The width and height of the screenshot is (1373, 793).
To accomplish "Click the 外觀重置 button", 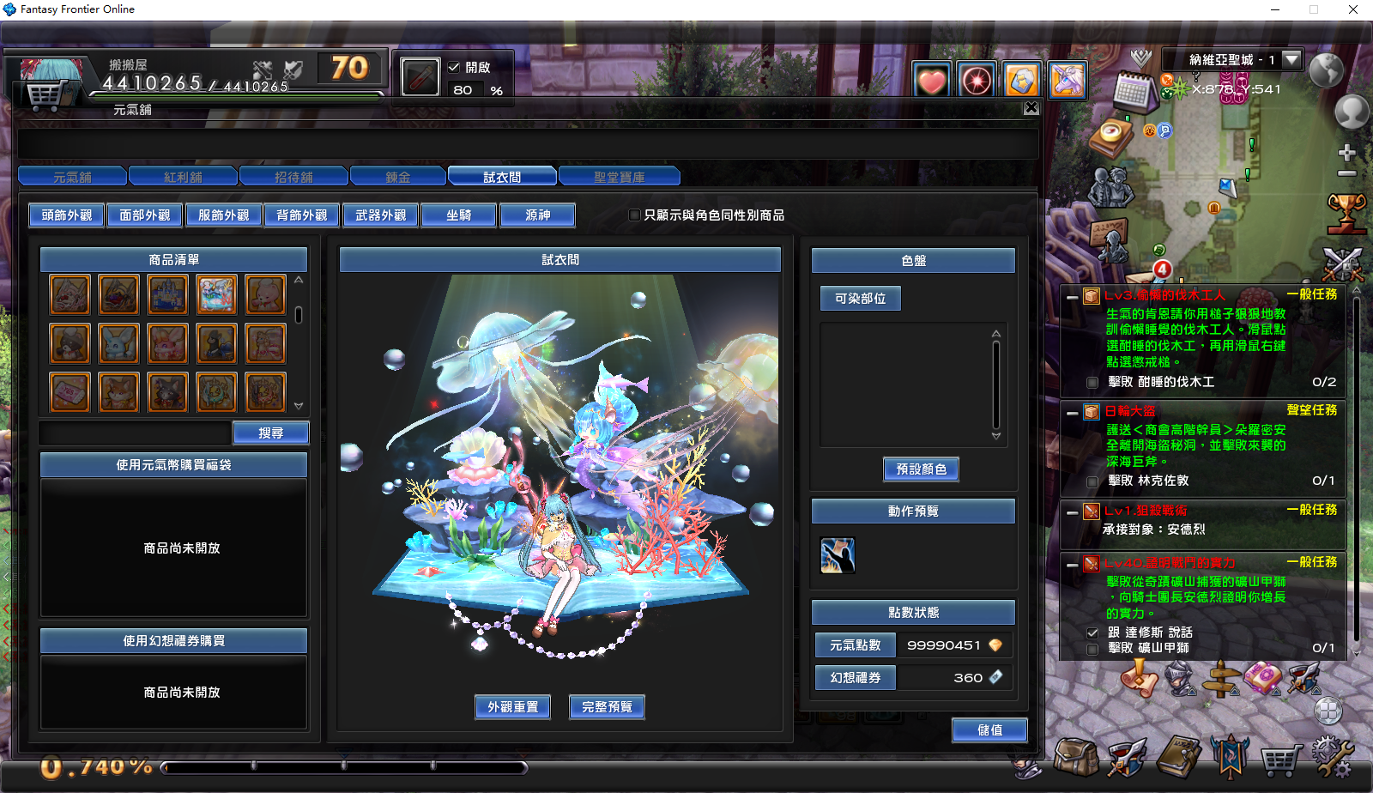I will click(512, 707).
